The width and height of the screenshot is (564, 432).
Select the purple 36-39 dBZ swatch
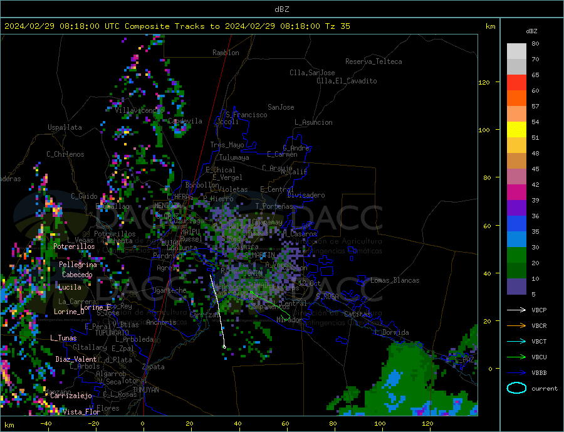tap(516, 208)
